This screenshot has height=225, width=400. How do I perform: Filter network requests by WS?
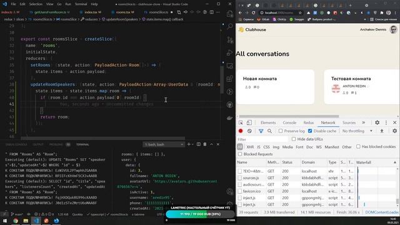click(319, 147)
